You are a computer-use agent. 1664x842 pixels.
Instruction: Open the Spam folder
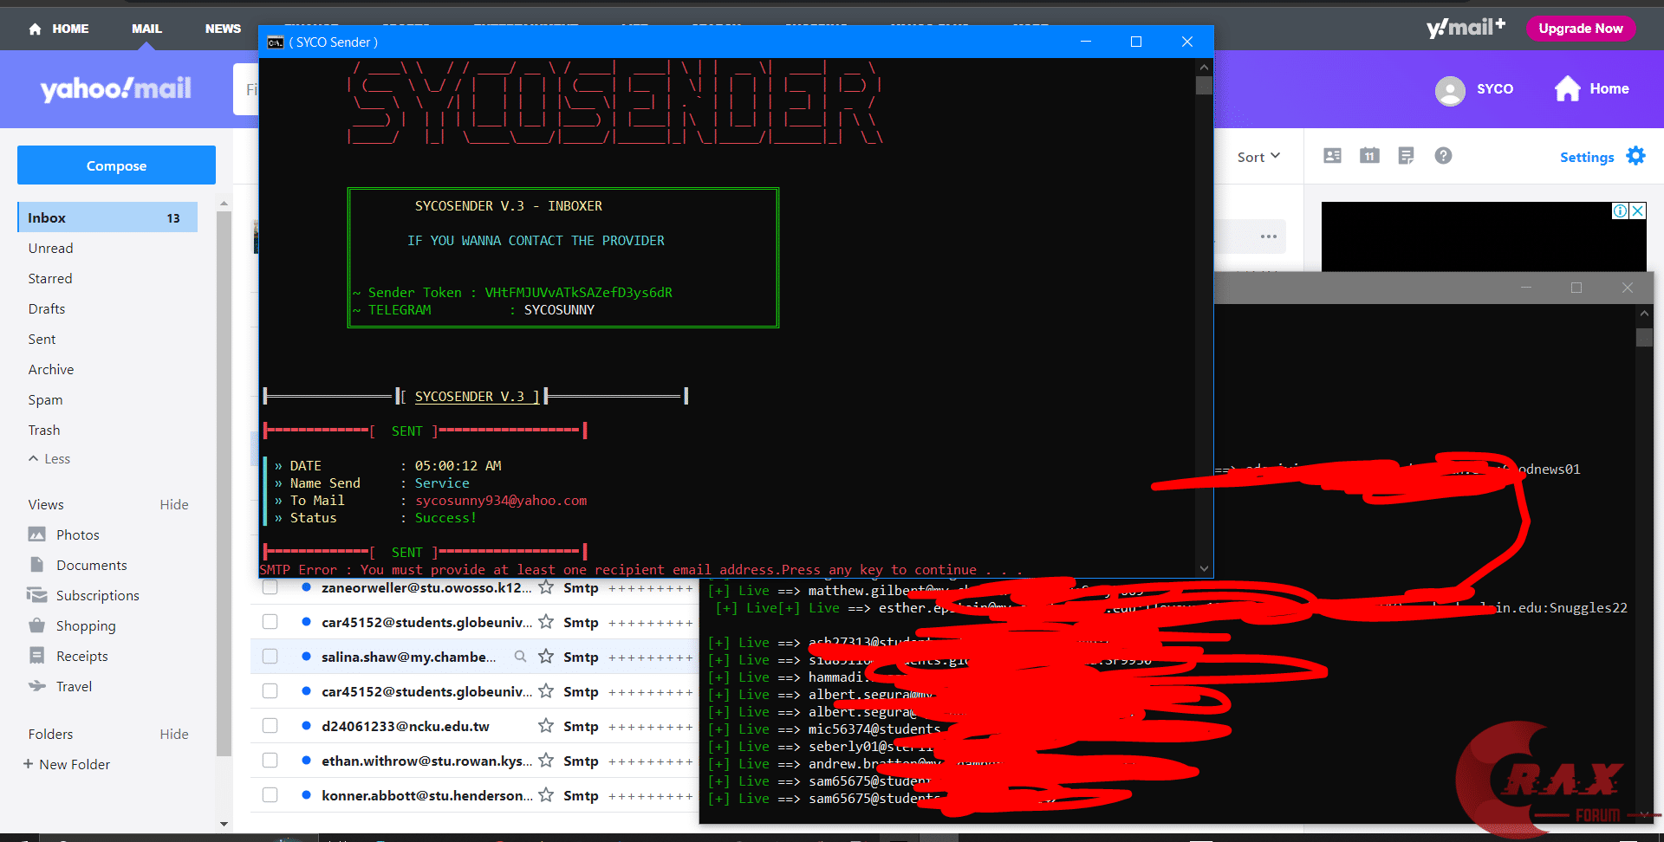(45, 399)
